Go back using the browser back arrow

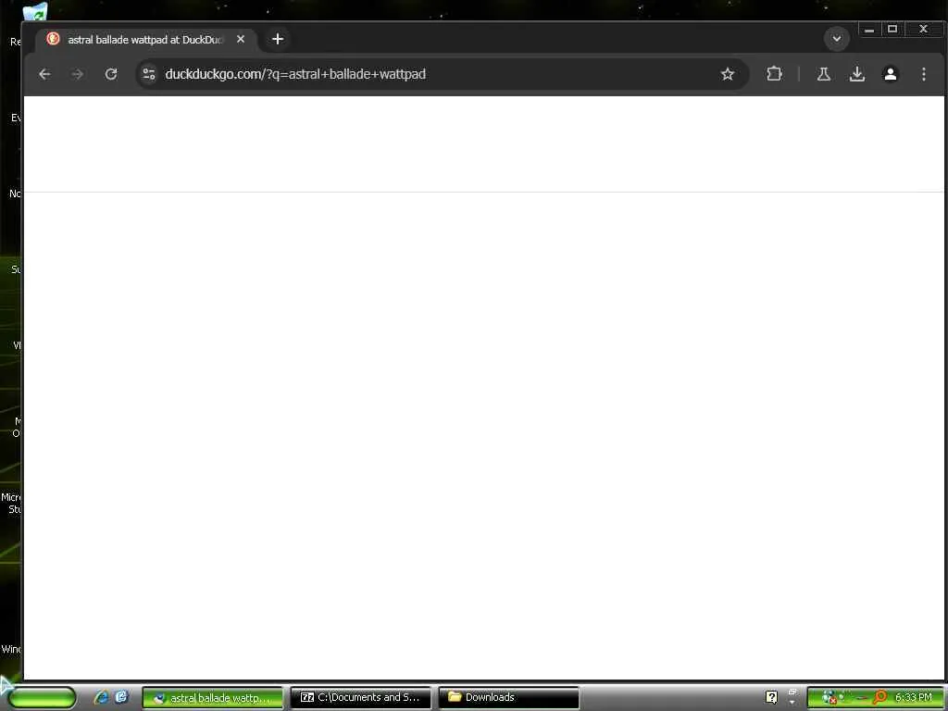click(x=44, y=74)
